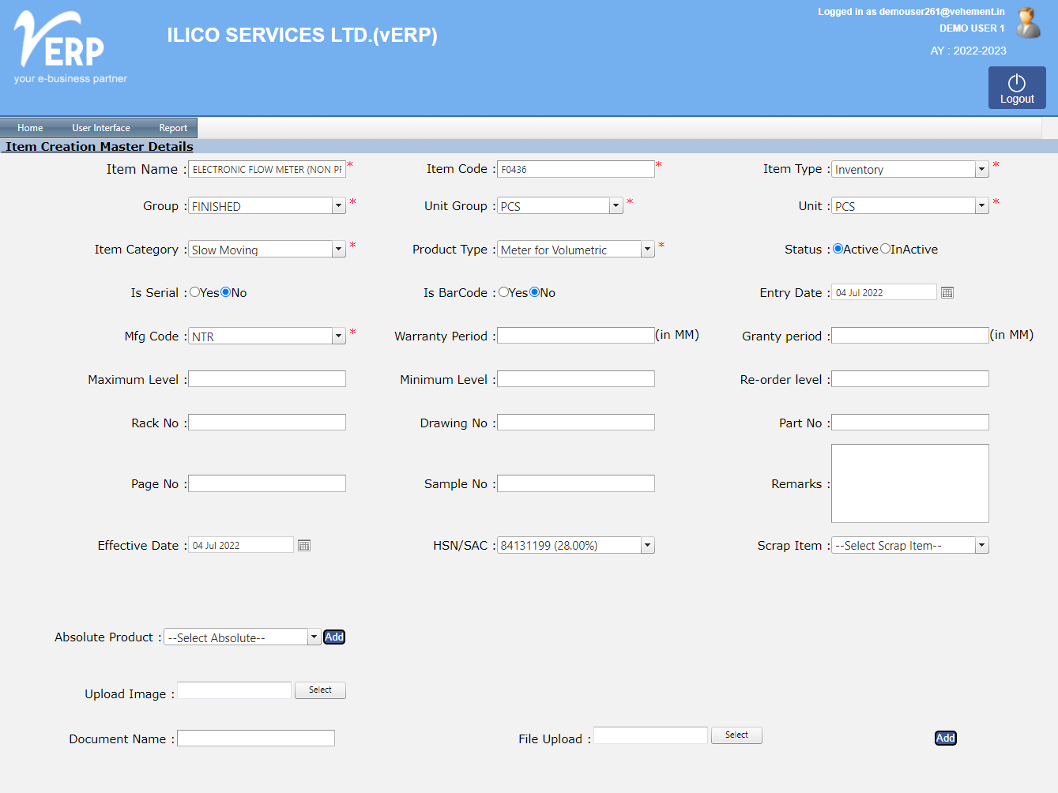This screenshot has width=1058, height=793.
Task: Click the Page No field
Action: pyautogui.click(x=267, y=483)
